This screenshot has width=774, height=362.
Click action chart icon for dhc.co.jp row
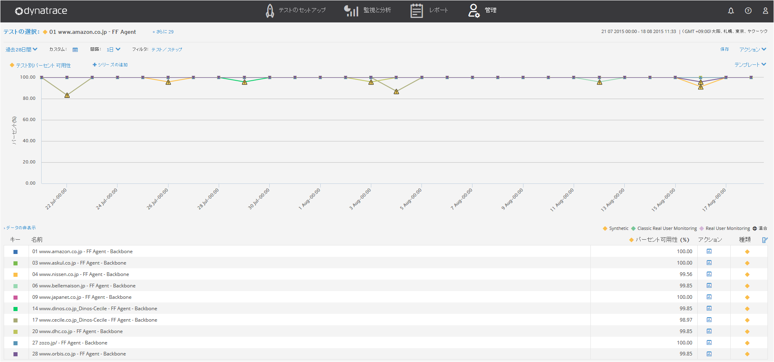click(x=709, y=331)
